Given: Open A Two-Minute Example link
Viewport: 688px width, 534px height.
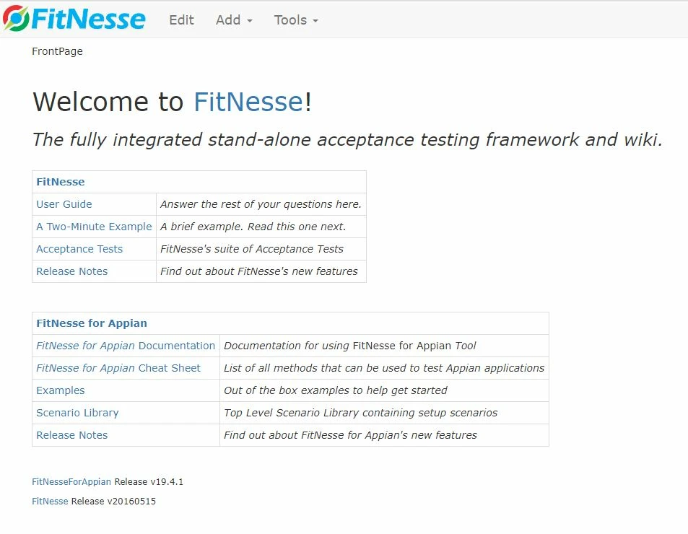Looking at the screenshot, I should point(94,227).
